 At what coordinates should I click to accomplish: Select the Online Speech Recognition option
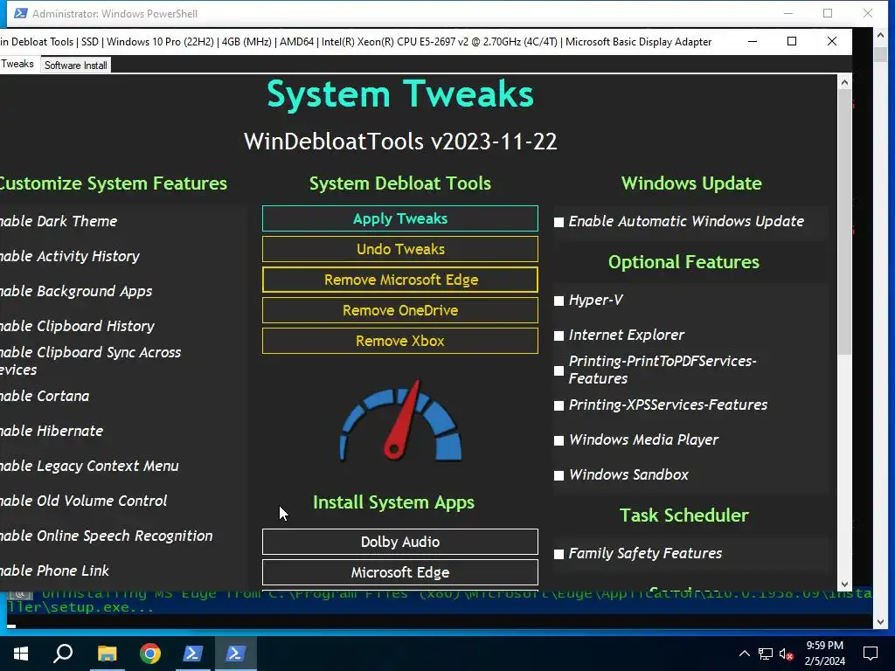click(x=106, y=536)
